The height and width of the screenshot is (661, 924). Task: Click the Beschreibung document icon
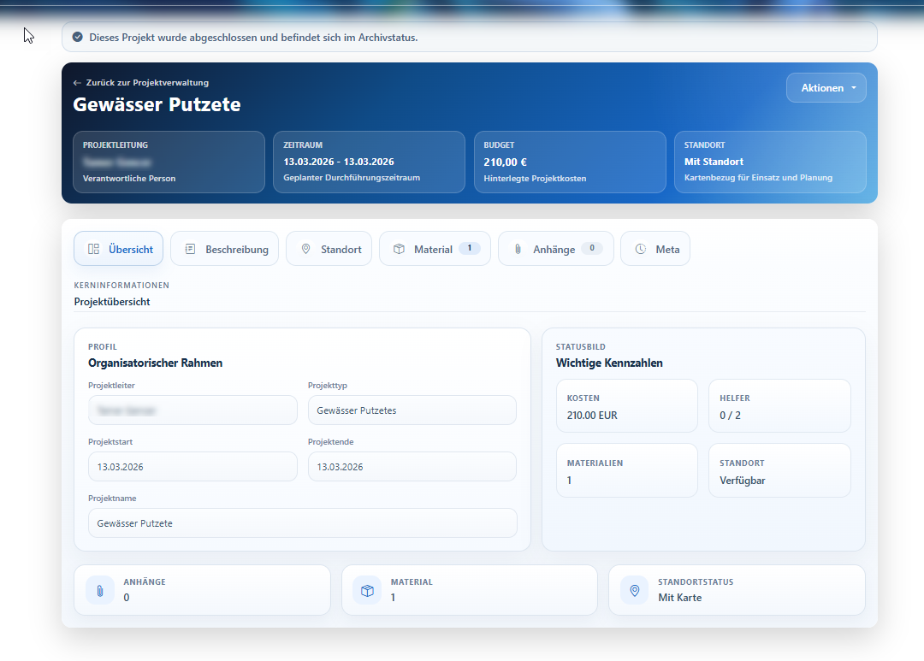click(190, 249)
